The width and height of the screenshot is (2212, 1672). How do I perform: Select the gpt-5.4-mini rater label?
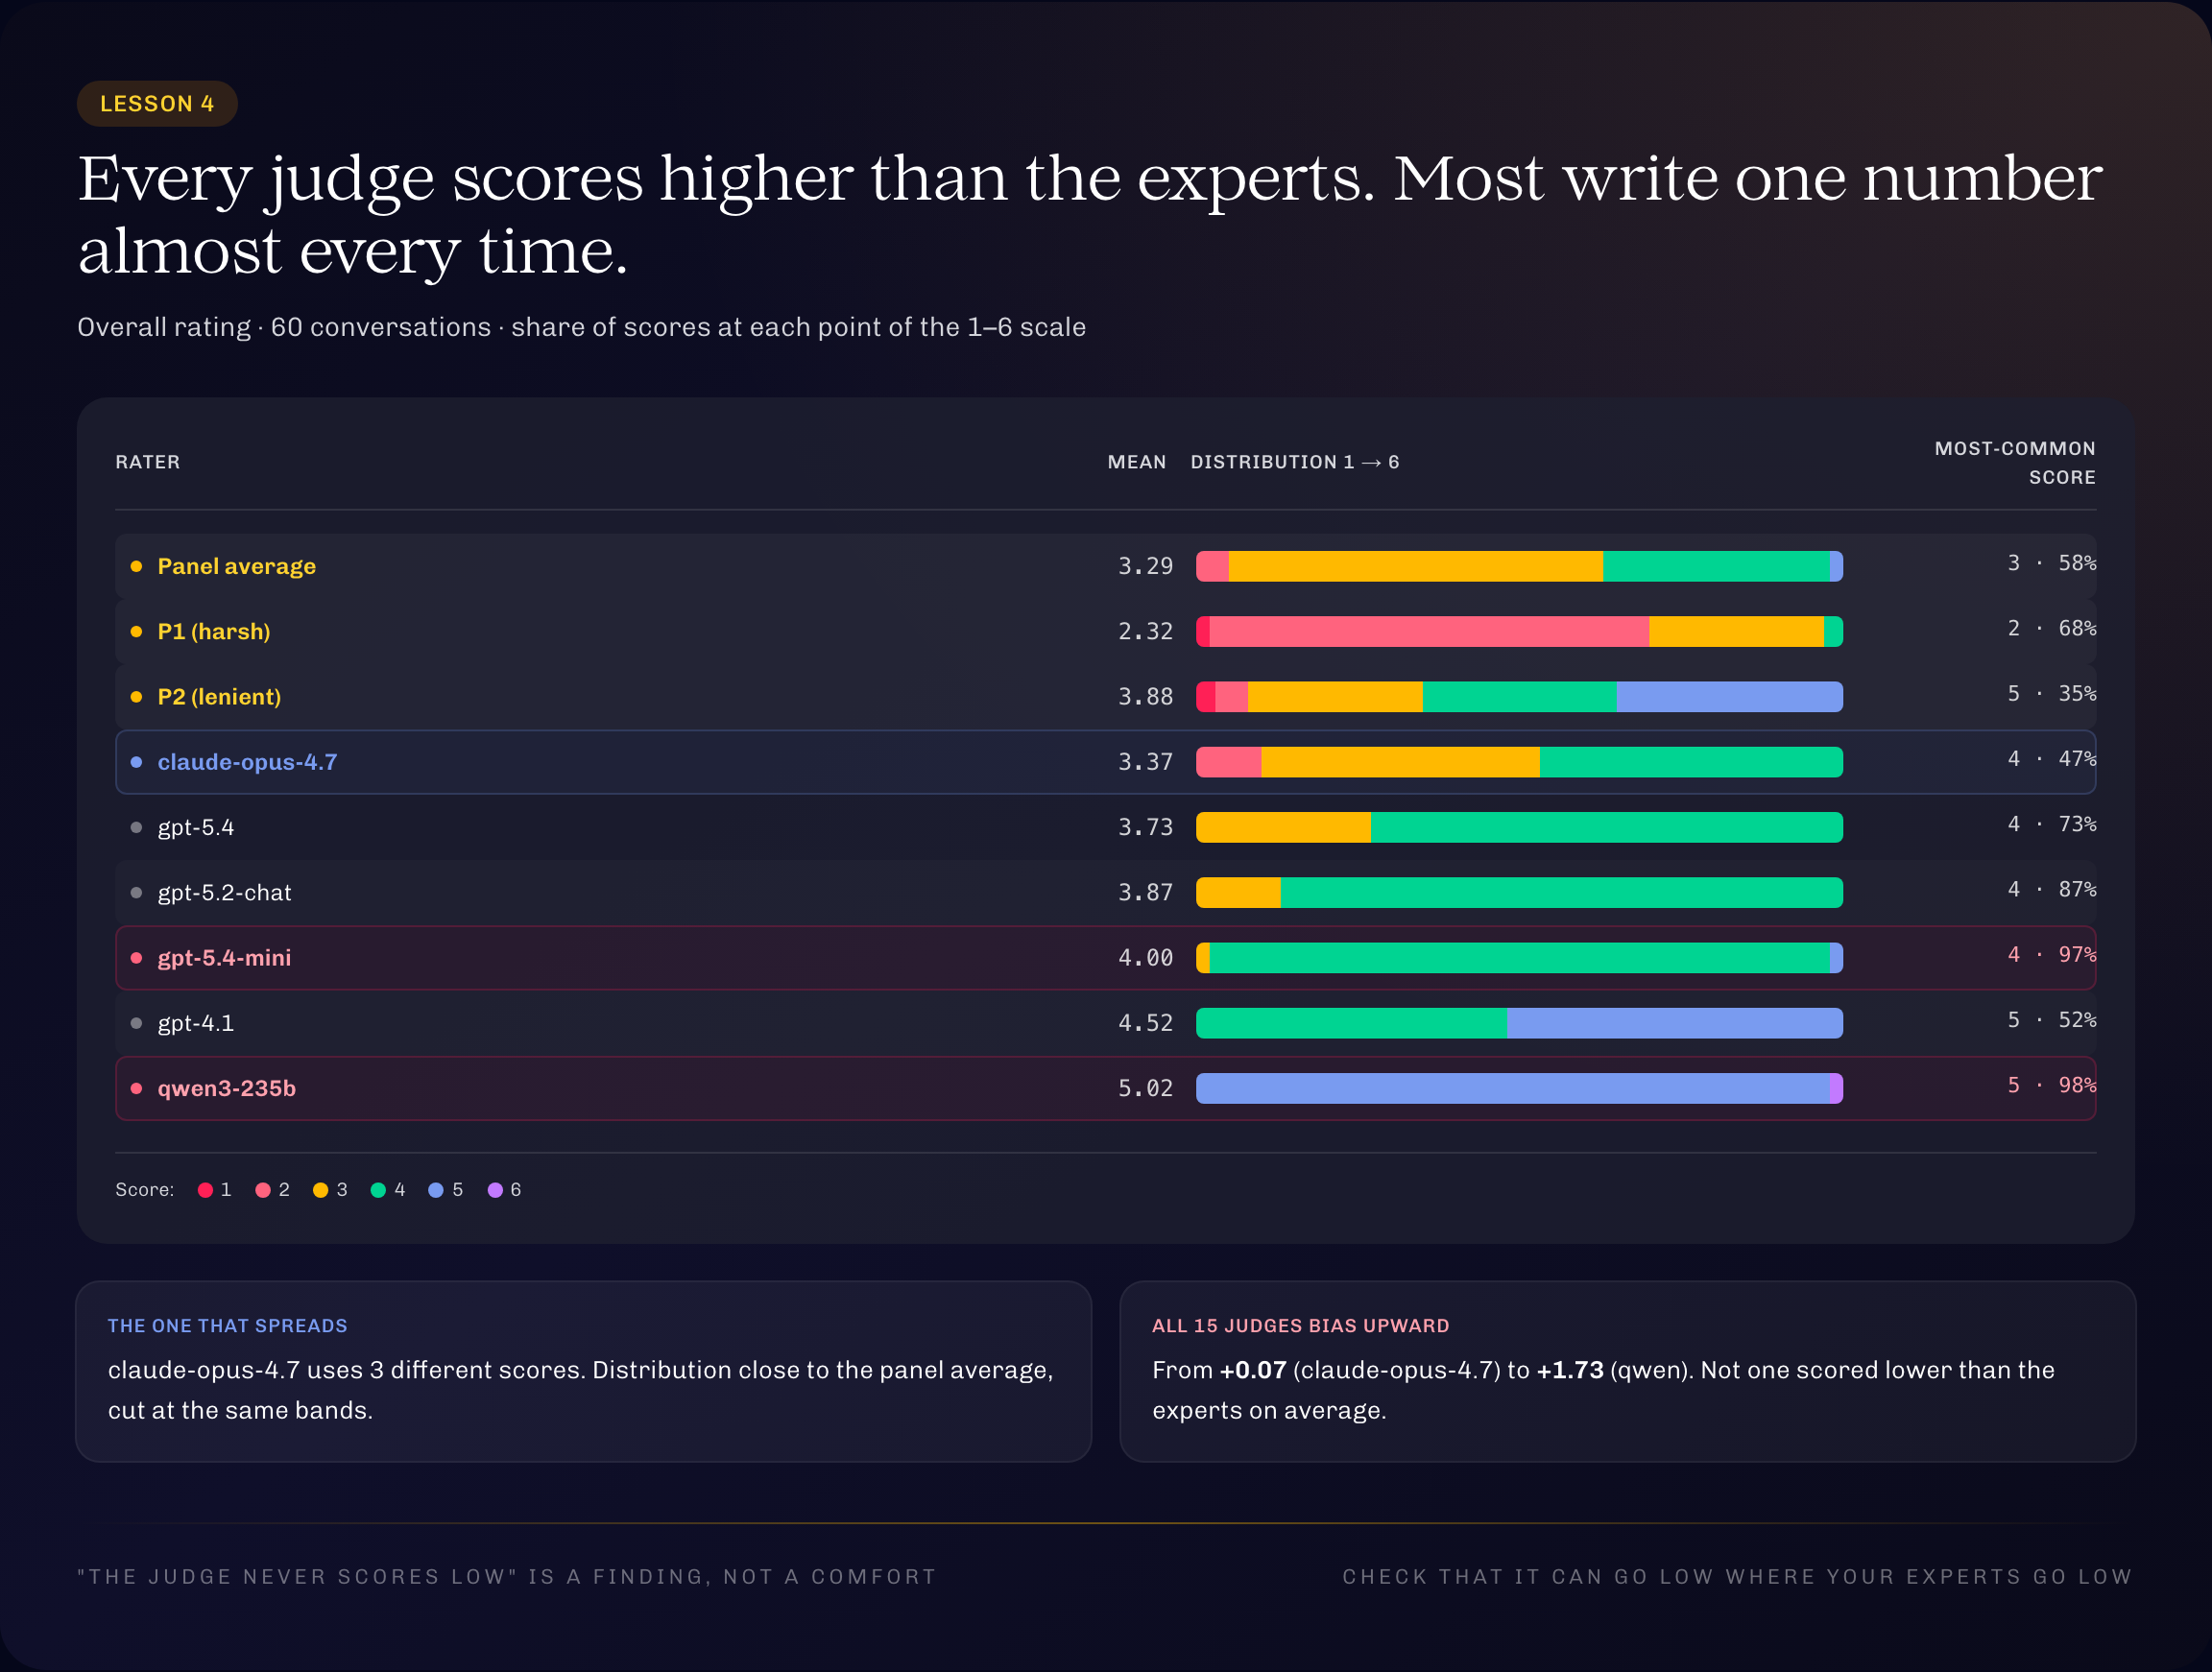tap(224, 958)
